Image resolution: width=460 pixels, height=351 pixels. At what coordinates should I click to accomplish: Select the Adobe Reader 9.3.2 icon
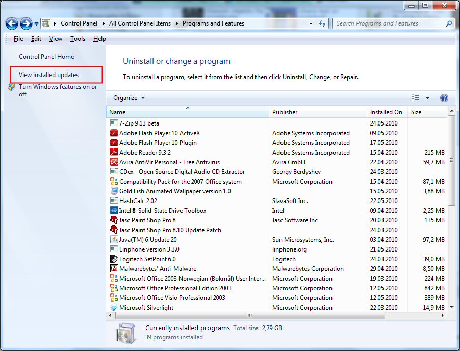[x=114, y=153]
